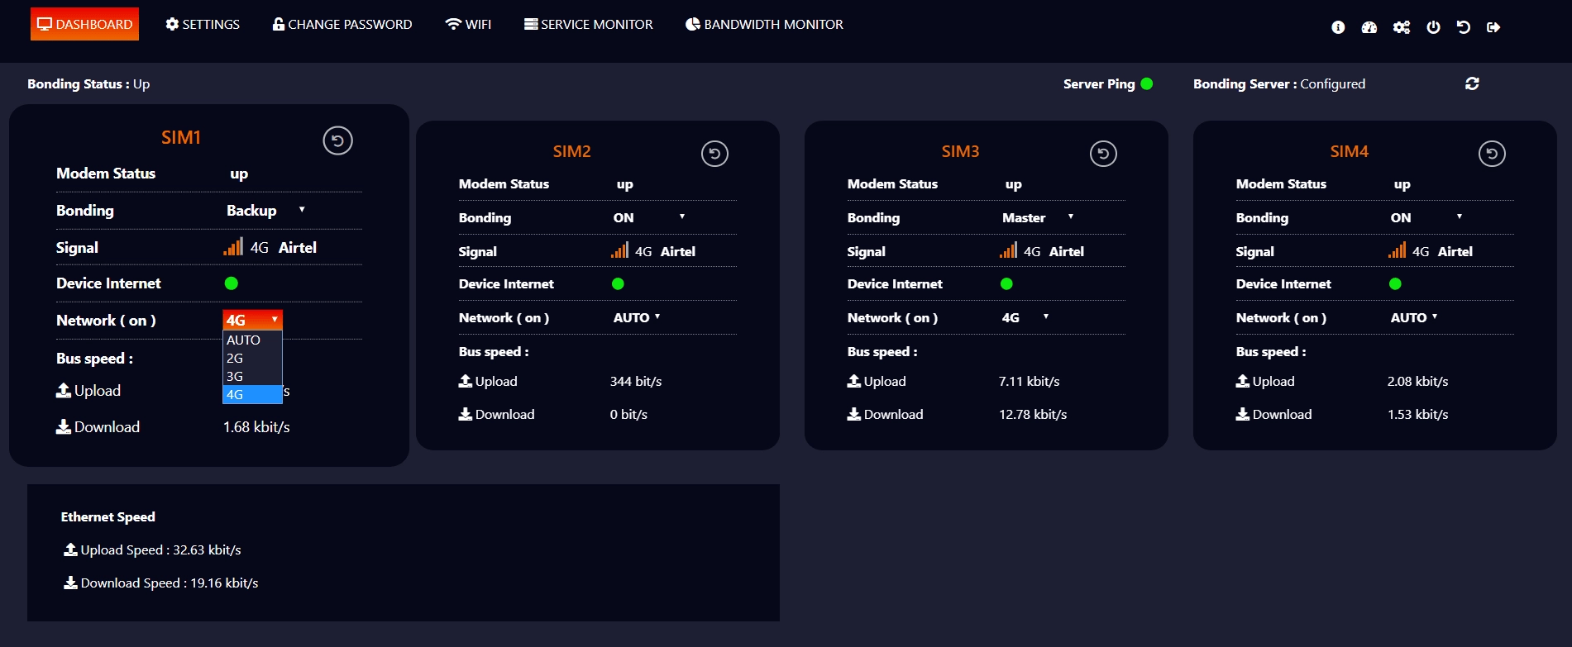
Task: Click SIM3 upload value 7.11 kbit/s
Action: point(1029,381)
